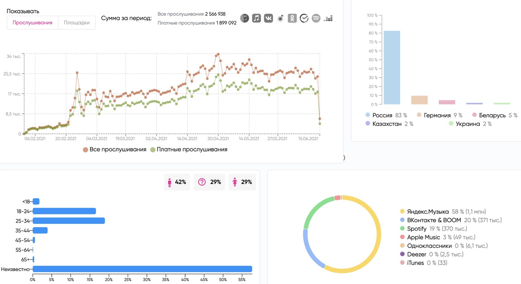This screenshot has height=284, width=521.
Task: Switch to the Площадки tab
Action: point(77,23)
